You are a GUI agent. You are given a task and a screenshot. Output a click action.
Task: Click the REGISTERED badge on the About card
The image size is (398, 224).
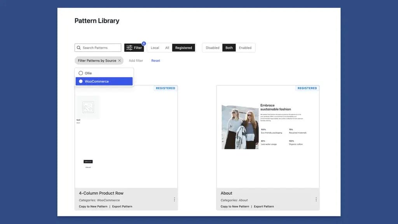(307, 88)
